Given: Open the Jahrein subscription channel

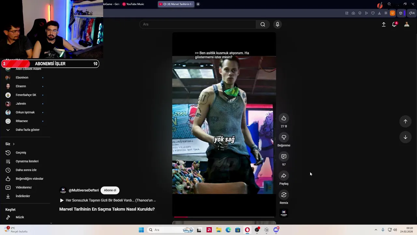Looking at the screenshot, I should (x=21, y=103).
